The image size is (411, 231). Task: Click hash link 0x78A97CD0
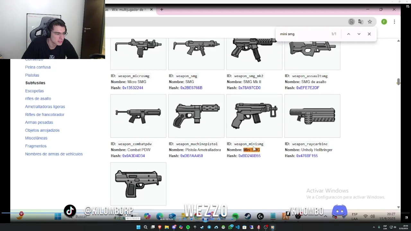tap(249, 88)
